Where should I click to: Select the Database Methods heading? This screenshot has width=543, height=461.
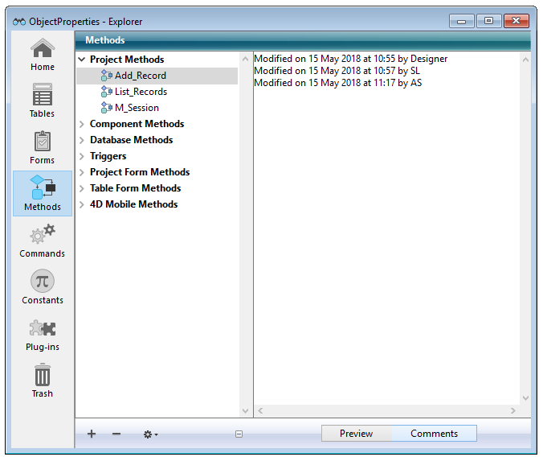click(x=131, y=140)
